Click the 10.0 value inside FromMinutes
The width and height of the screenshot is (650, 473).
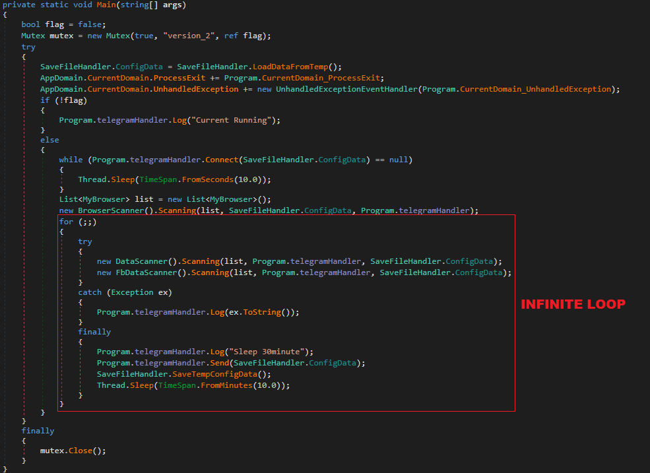click(x=267, y=385)
